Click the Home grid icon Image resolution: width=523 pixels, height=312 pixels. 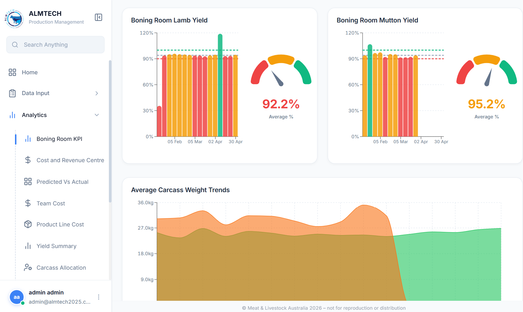12,72
